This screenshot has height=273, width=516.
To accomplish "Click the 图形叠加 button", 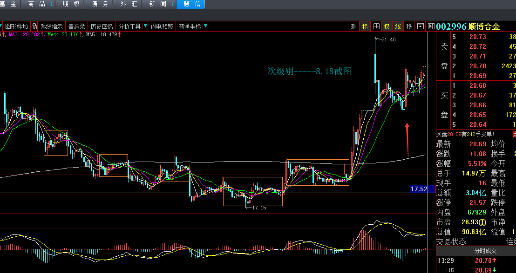I will click(x=16, y=26).
